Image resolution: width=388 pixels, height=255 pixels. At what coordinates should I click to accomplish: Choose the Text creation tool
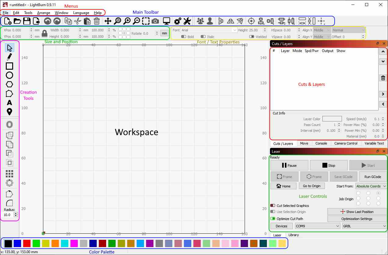[9, 103]
